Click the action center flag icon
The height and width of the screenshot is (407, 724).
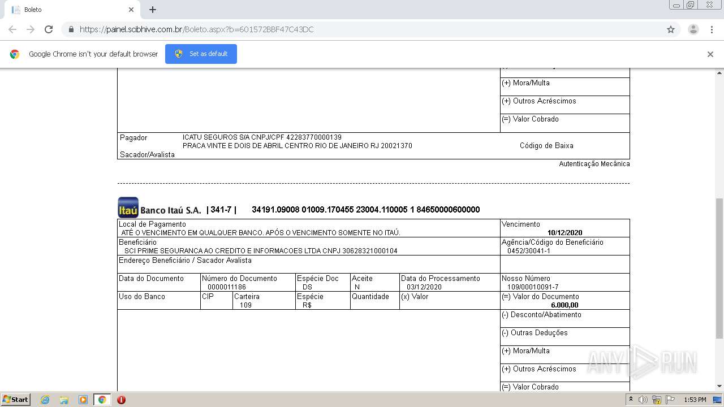670,400
